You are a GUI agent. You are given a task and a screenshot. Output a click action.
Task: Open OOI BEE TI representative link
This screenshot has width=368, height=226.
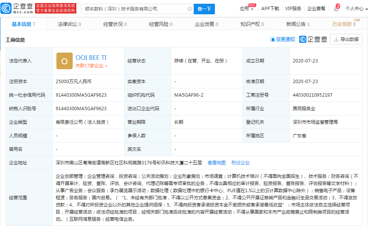click(x=91, y=58)
